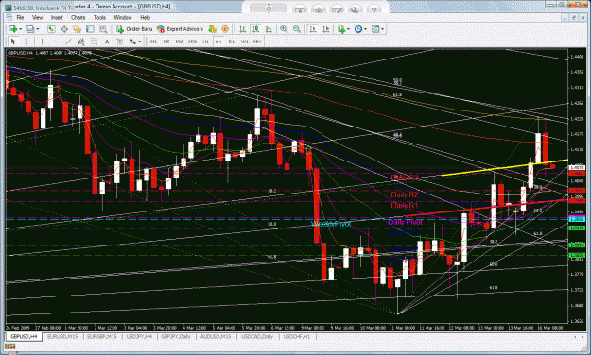This screenshot has width=591, height=355.
Task: Open the Periods clock icon
Action: pyautogui.click(x=358, y=29)
